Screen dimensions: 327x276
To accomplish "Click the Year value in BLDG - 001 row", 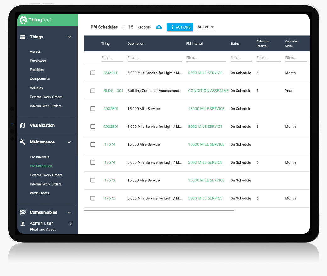I will tap(289, 91).
